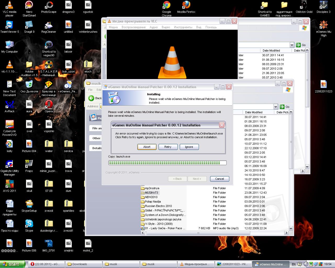Open IMG_0791 Photoshop file icon

click(x=49, y=246)
